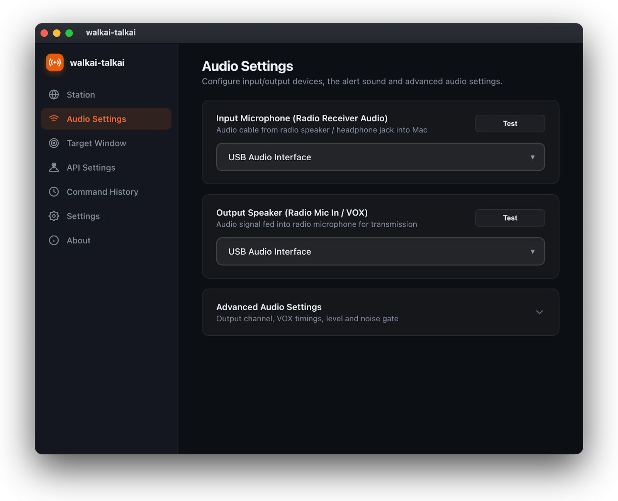Open the API Settings label
This screenshot has height=501, width=618.
click(91, 168)
